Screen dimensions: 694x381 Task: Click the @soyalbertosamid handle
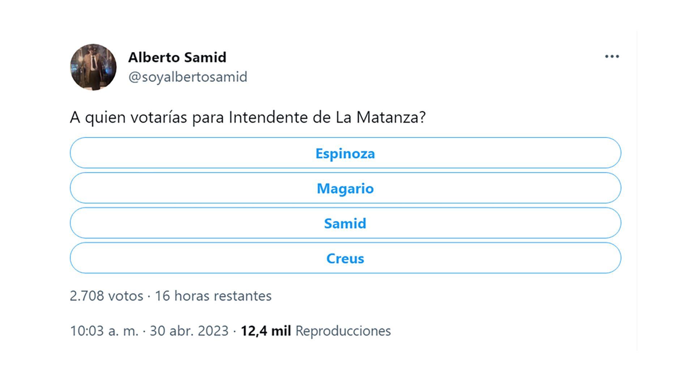pyautogui.click(x=188, y=77)
